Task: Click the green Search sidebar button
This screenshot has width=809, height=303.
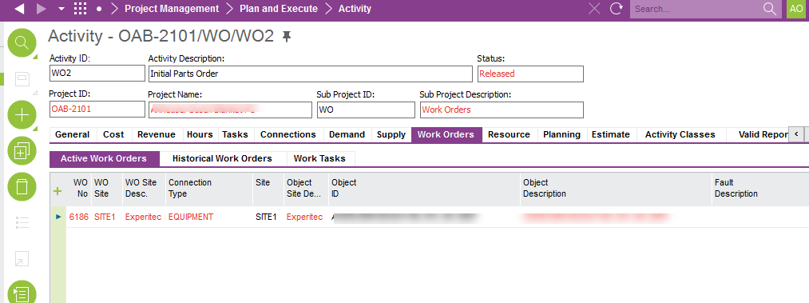Action: (x=22, y=43)
